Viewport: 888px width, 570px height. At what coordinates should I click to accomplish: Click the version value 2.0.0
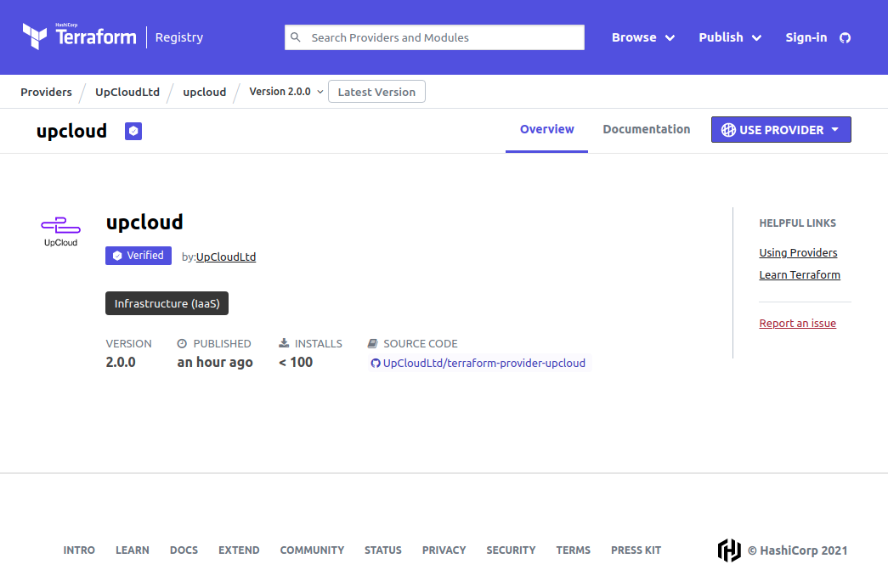121,362
